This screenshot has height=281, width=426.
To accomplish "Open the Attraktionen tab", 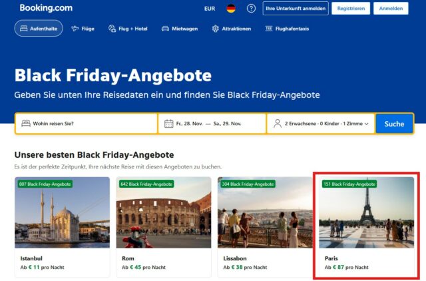I will point(232,29).
